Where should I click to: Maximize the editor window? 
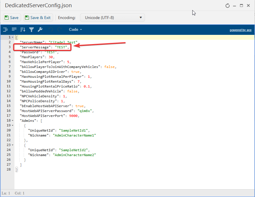(x=241, y=5)
